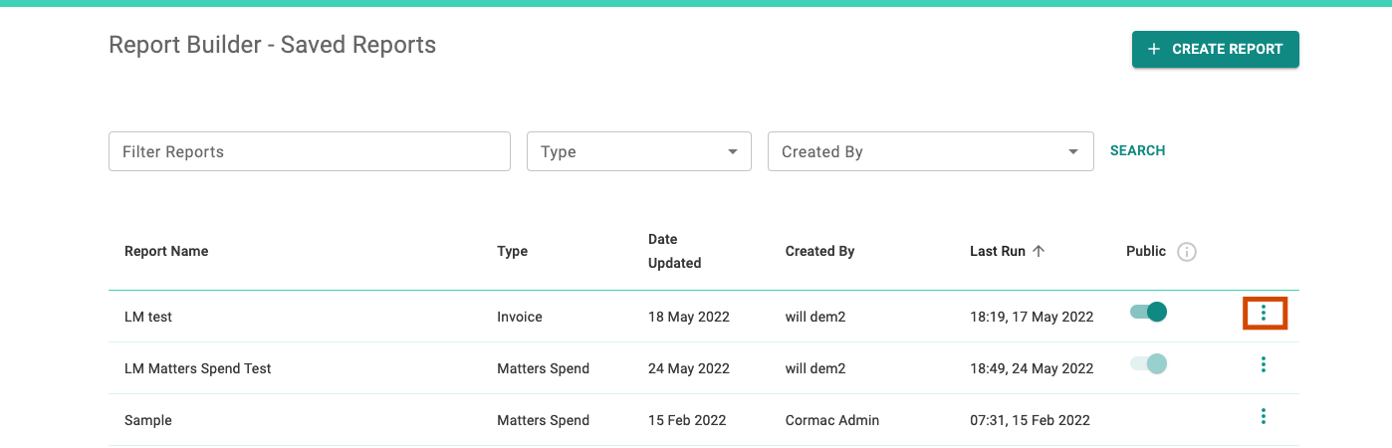Expand the Type dropdown filter
This screenshot has width=1392, height=448.
[x=638, y=151]
